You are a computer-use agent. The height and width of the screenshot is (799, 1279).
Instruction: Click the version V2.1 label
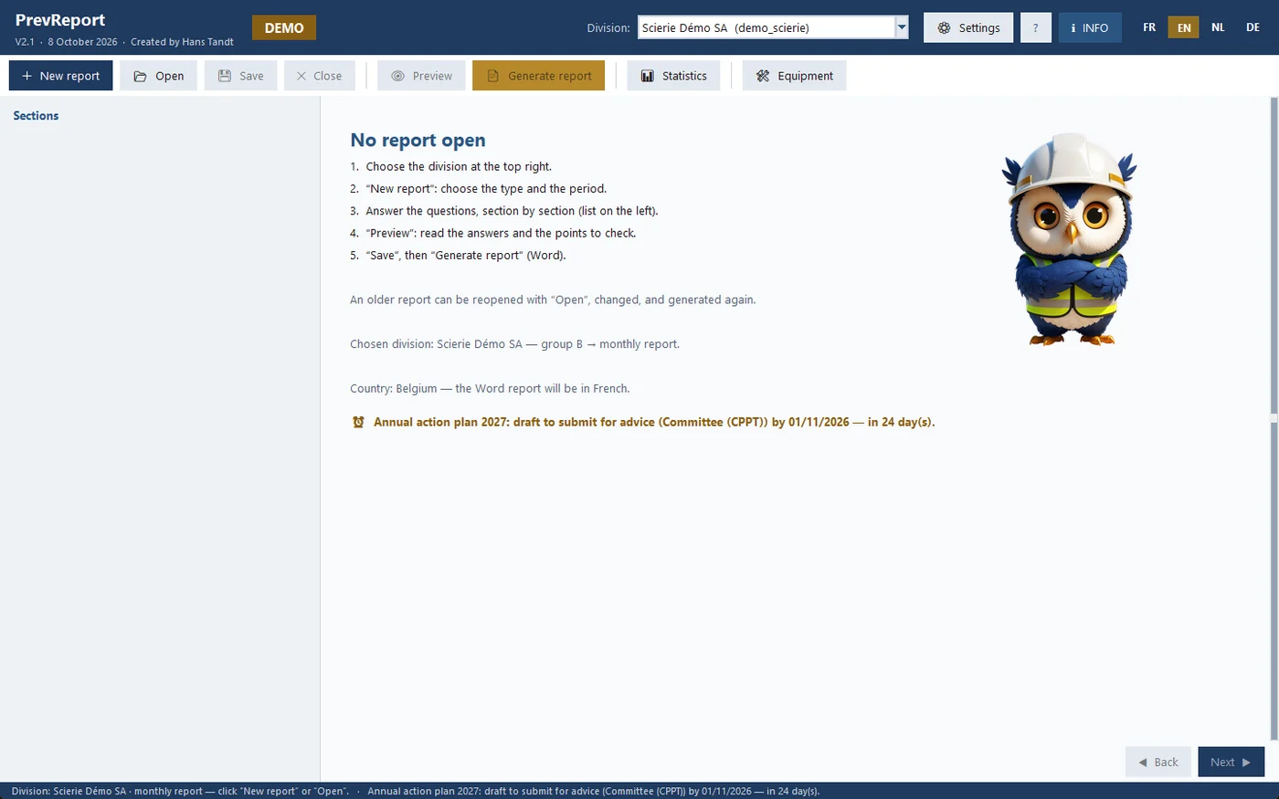click(25, 42)
